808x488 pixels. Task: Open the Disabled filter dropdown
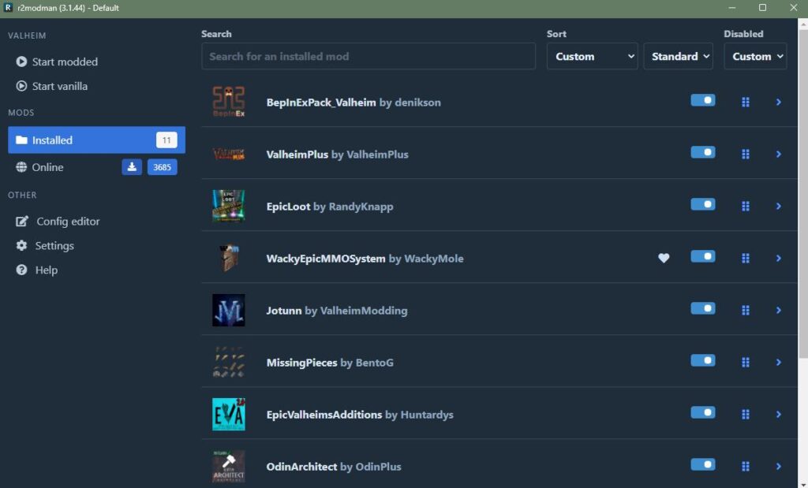tap(755, 57)
